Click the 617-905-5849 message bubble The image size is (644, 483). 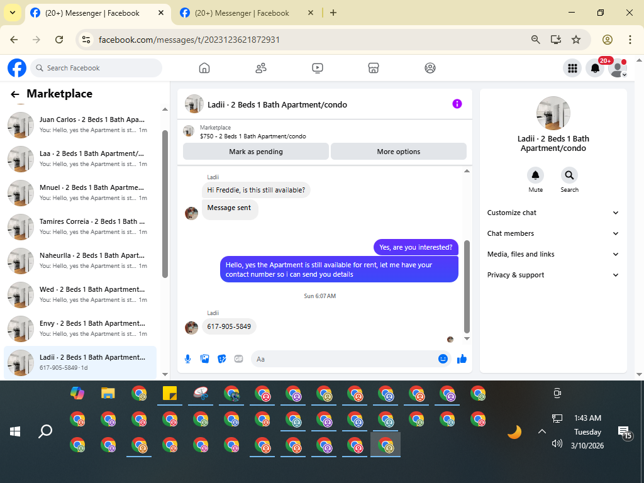[229, 326]
